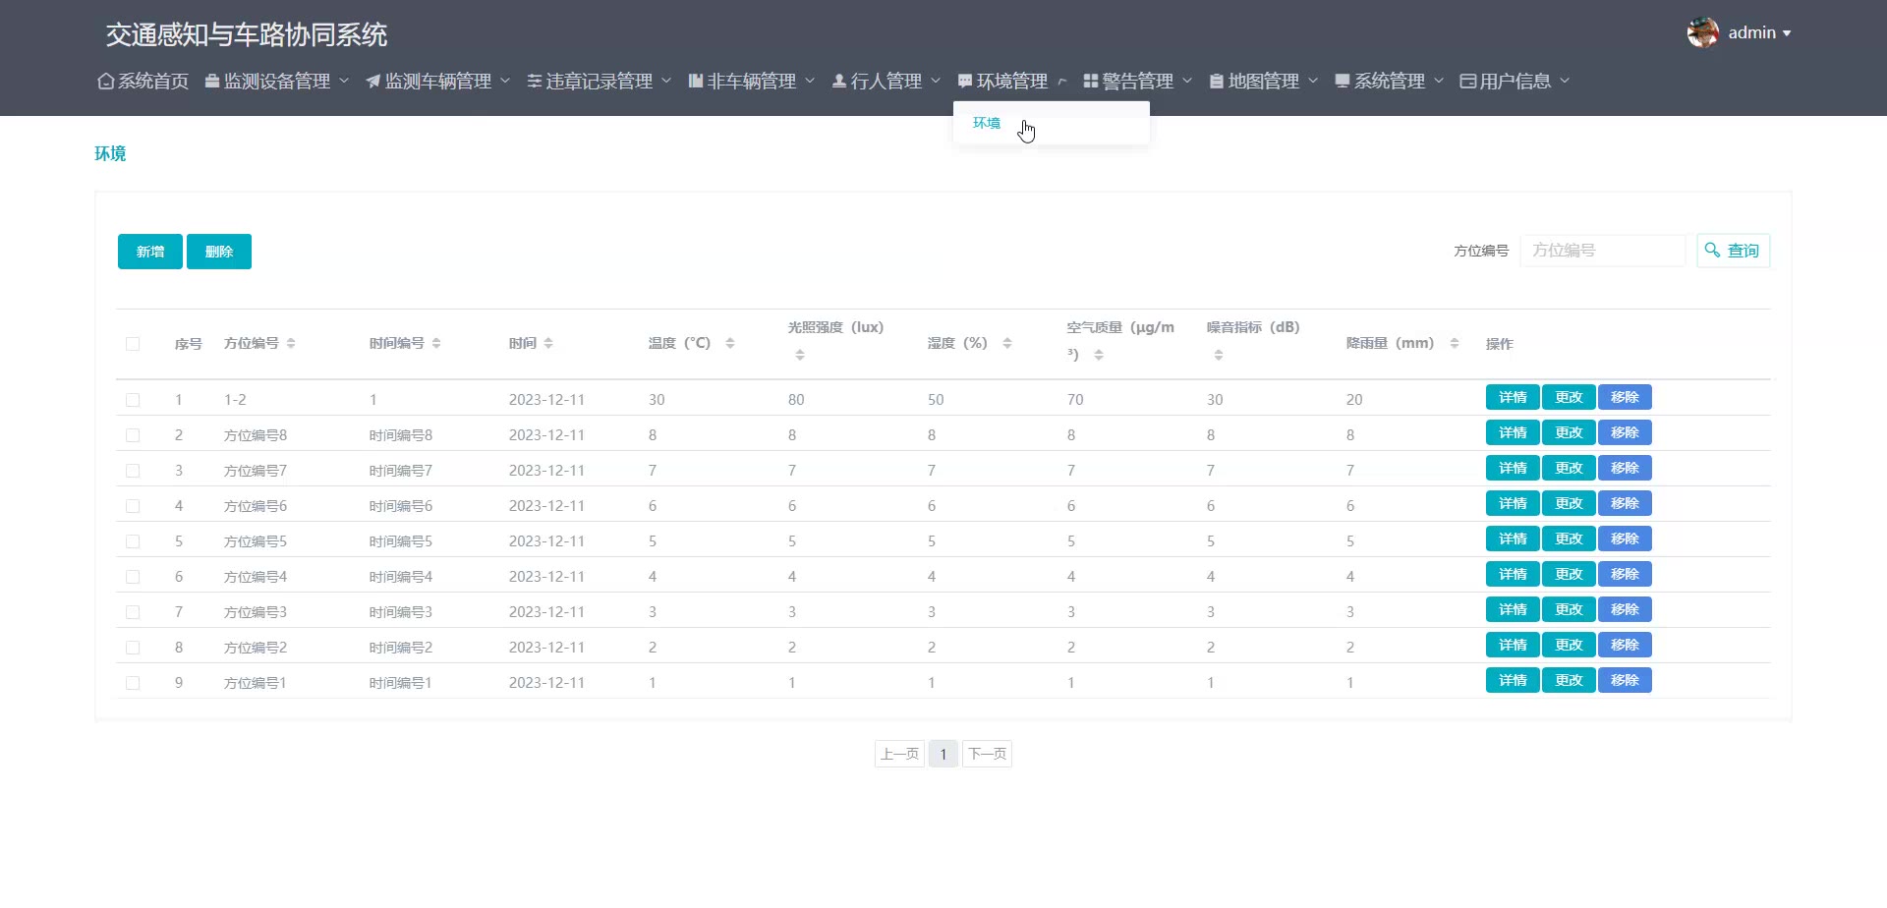Open the 行人管理 dropdown chevron
Viewport: 1887px width, 908px height.
pyautogui.click(x=936, y=81)
